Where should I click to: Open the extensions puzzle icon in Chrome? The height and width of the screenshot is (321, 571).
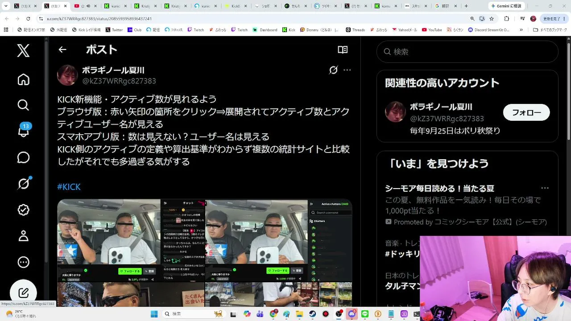507,19
